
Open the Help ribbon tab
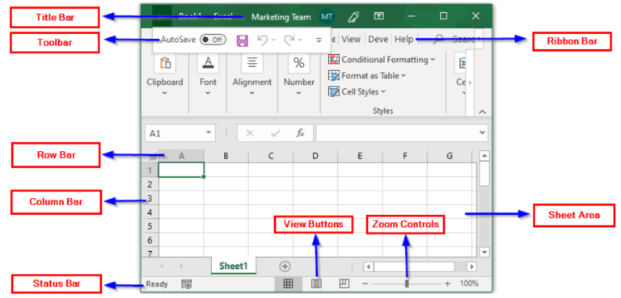[x=404, y=40]
